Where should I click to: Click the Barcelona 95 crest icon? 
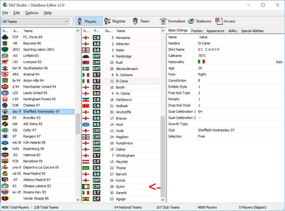tap(5, 161)
